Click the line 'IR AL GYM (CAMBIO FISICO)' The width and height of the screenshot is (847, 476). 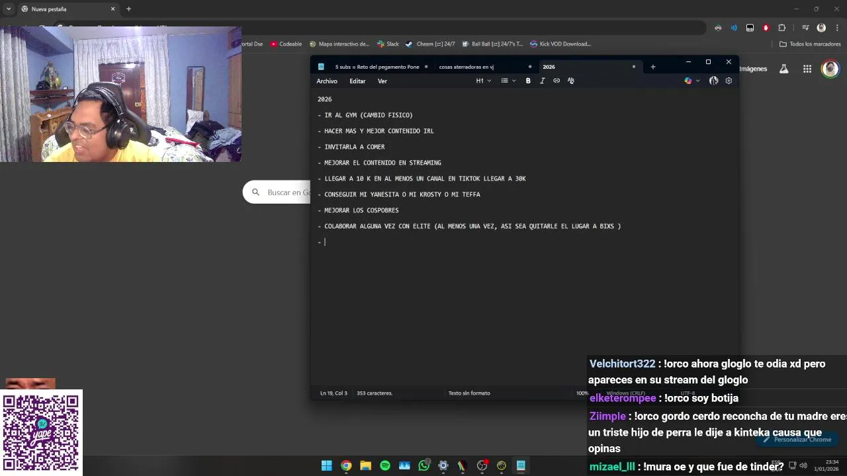pos(369,115)
